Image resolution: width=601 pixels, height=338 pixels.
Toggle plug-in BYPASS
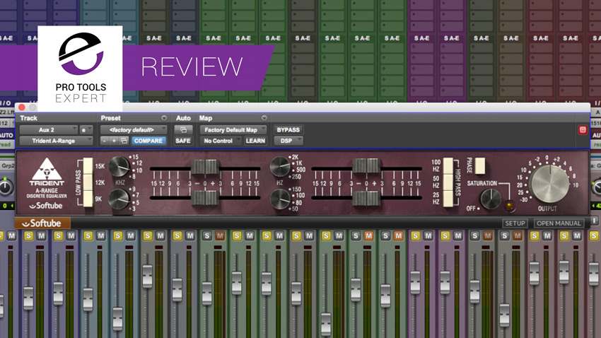(x=288, y=130)
